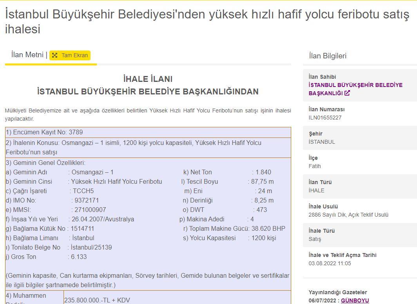The width and height of the screenshot is (417, 304).
Task: Open the İlan Metni tab
Action: [27, 55]
